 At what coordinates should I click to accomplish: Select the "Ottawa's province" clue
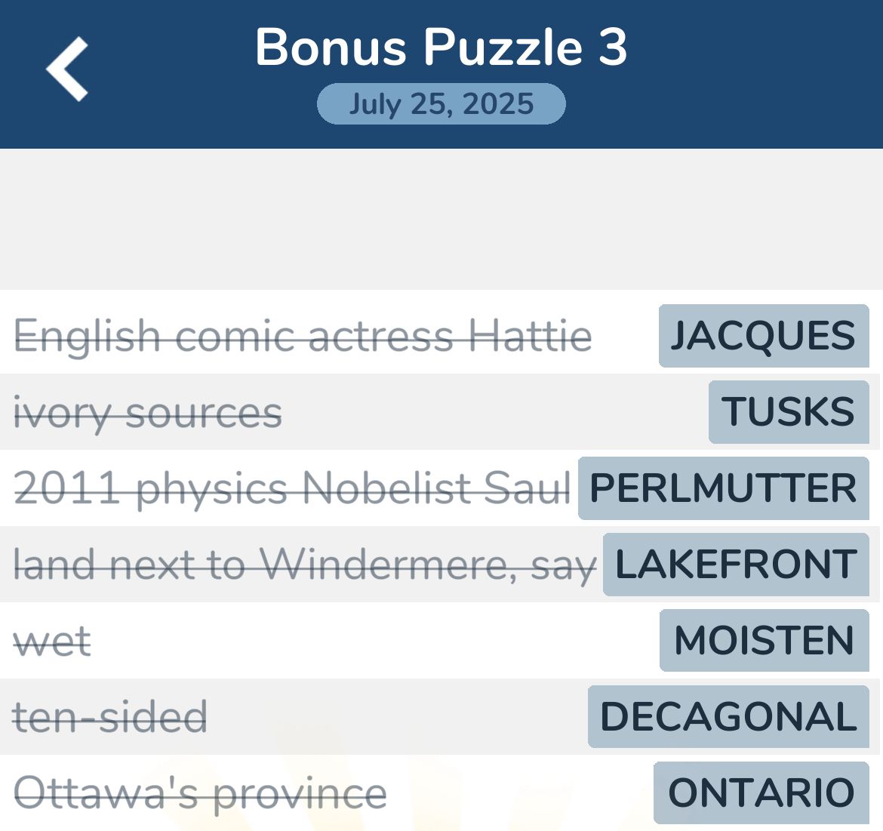pos(200,794)
